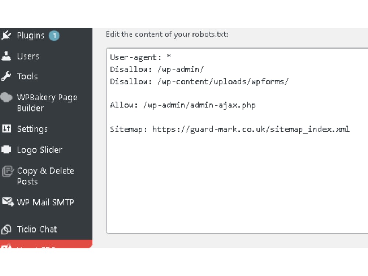Click the Settings sliders icon
Screen dimensions: 368x276
[x=6, y=128]
